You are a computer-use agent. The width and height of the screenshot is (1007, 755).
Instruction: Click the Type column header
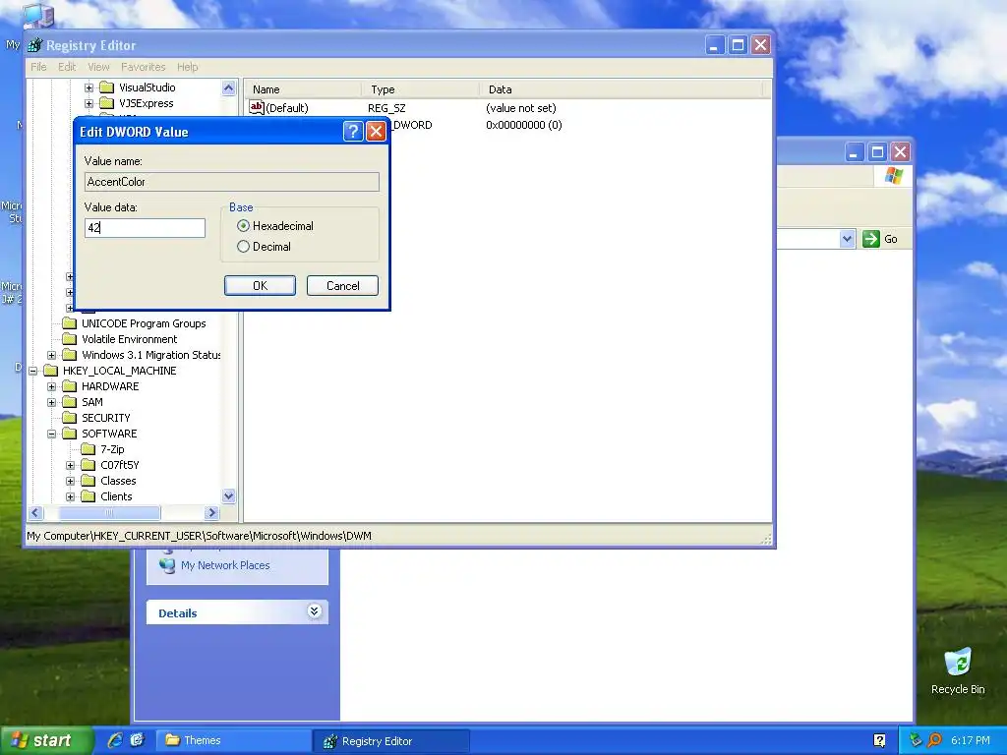coord(420,89)
